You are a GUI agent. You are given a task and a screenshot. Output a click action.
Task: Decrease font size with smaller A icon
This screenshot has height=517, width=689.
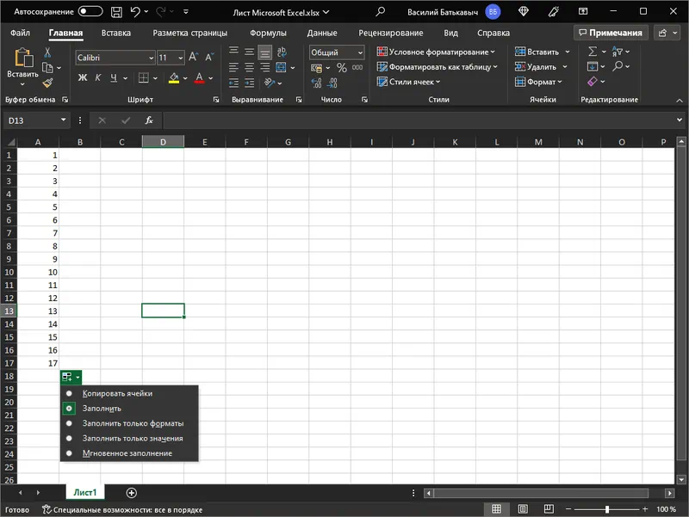pos(209,57)
